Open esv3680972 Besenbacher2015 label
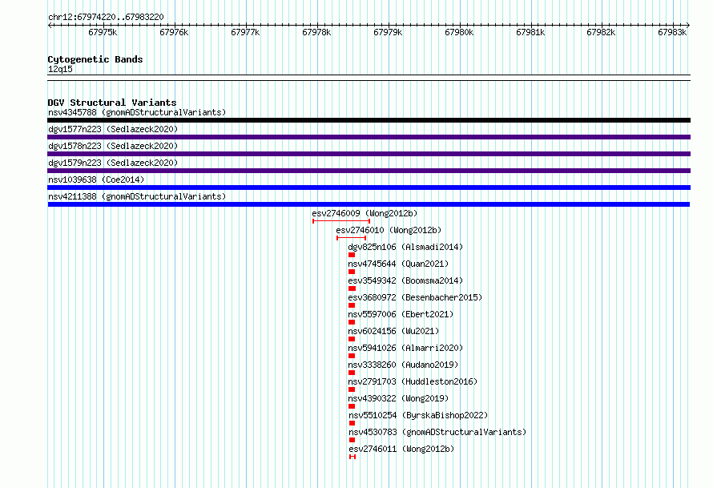The height and width of the screenshot is (488, 713). tap(415, 297)
